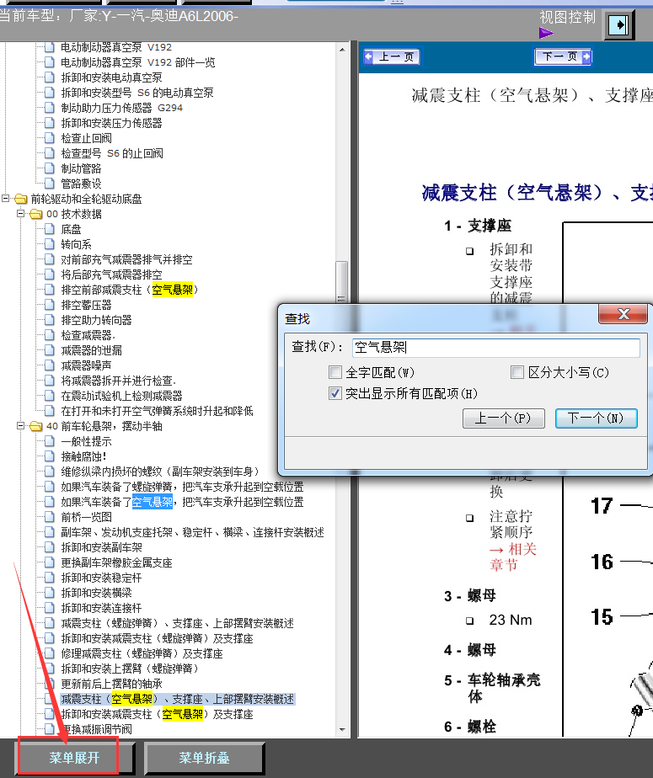This screenshot has height=778, width=653.
Task: Select 如果汽车装备了空气悬架，把汽车支承升起到空载位置 entry
Action: click(x=182, y=502)
